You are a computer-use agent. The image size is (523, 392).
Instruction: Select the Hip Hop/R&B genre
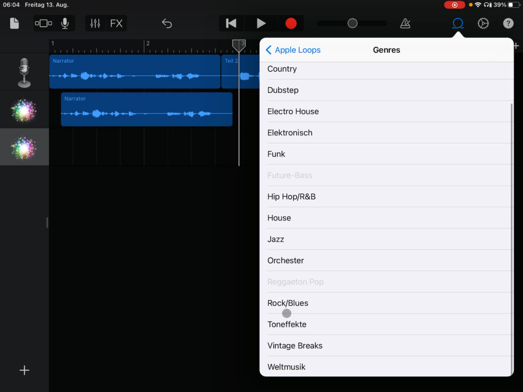click(292, 197)
